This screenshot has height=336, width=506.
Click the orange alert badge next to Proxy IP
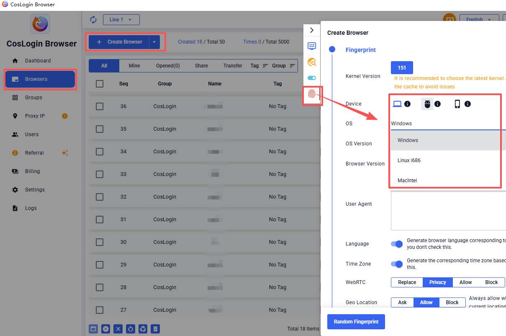point(64,116)
